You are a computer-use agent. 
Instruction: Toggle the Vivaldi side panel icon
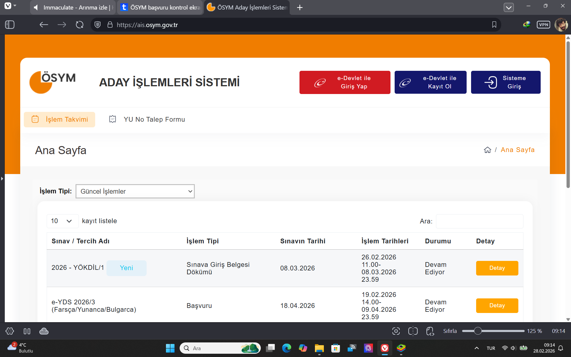point(10,25)
